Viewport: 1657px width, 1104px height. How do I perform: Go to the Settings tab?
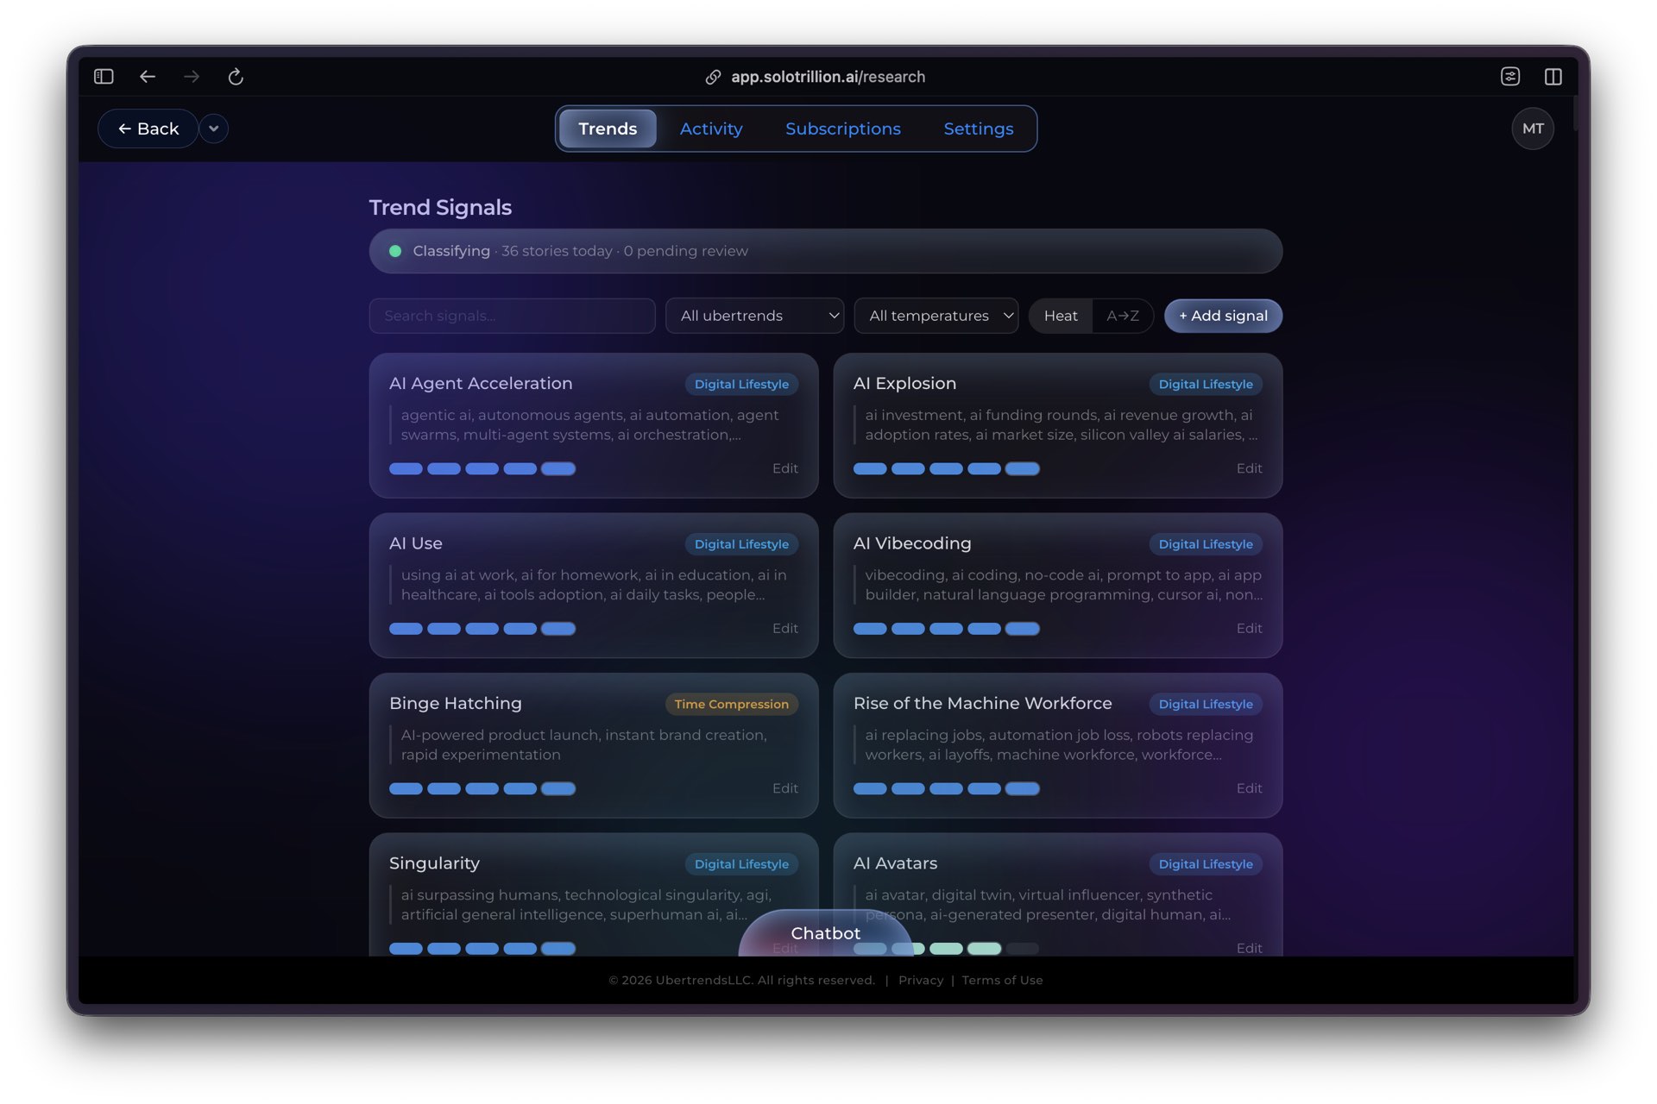[x=979, y=129]
